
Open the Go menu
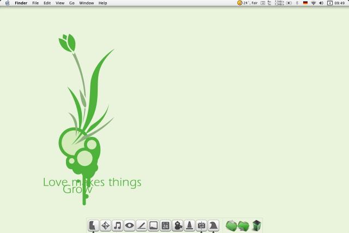(71, 3)
